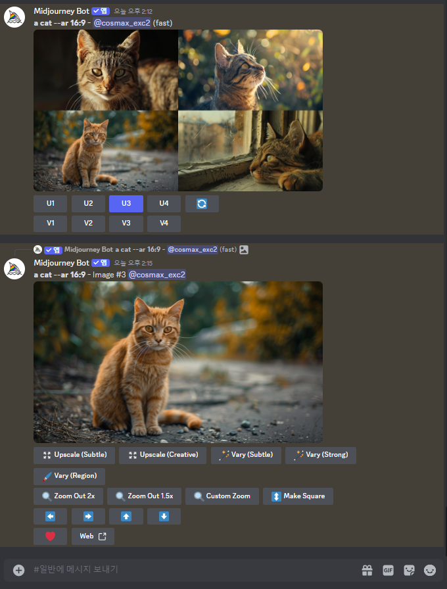Open Vary (Region) editor

(x=69, y=477)
